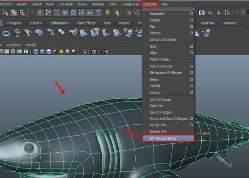249x178 pixels.
Task: Open the Create UVs menu
Action: point(130,4)
